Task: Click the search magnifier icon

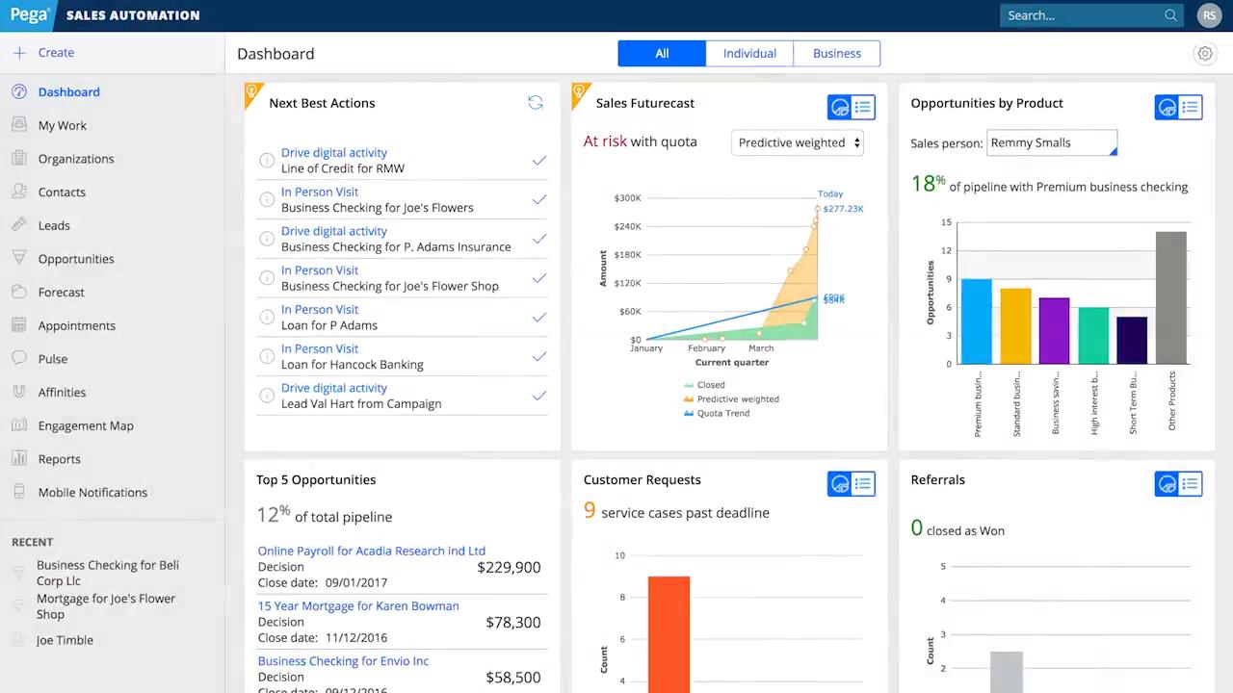Action: coord(1170,15)
